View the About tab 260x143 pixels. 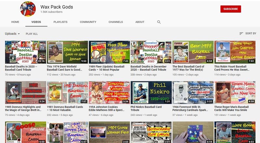click(x=140, y=22)
